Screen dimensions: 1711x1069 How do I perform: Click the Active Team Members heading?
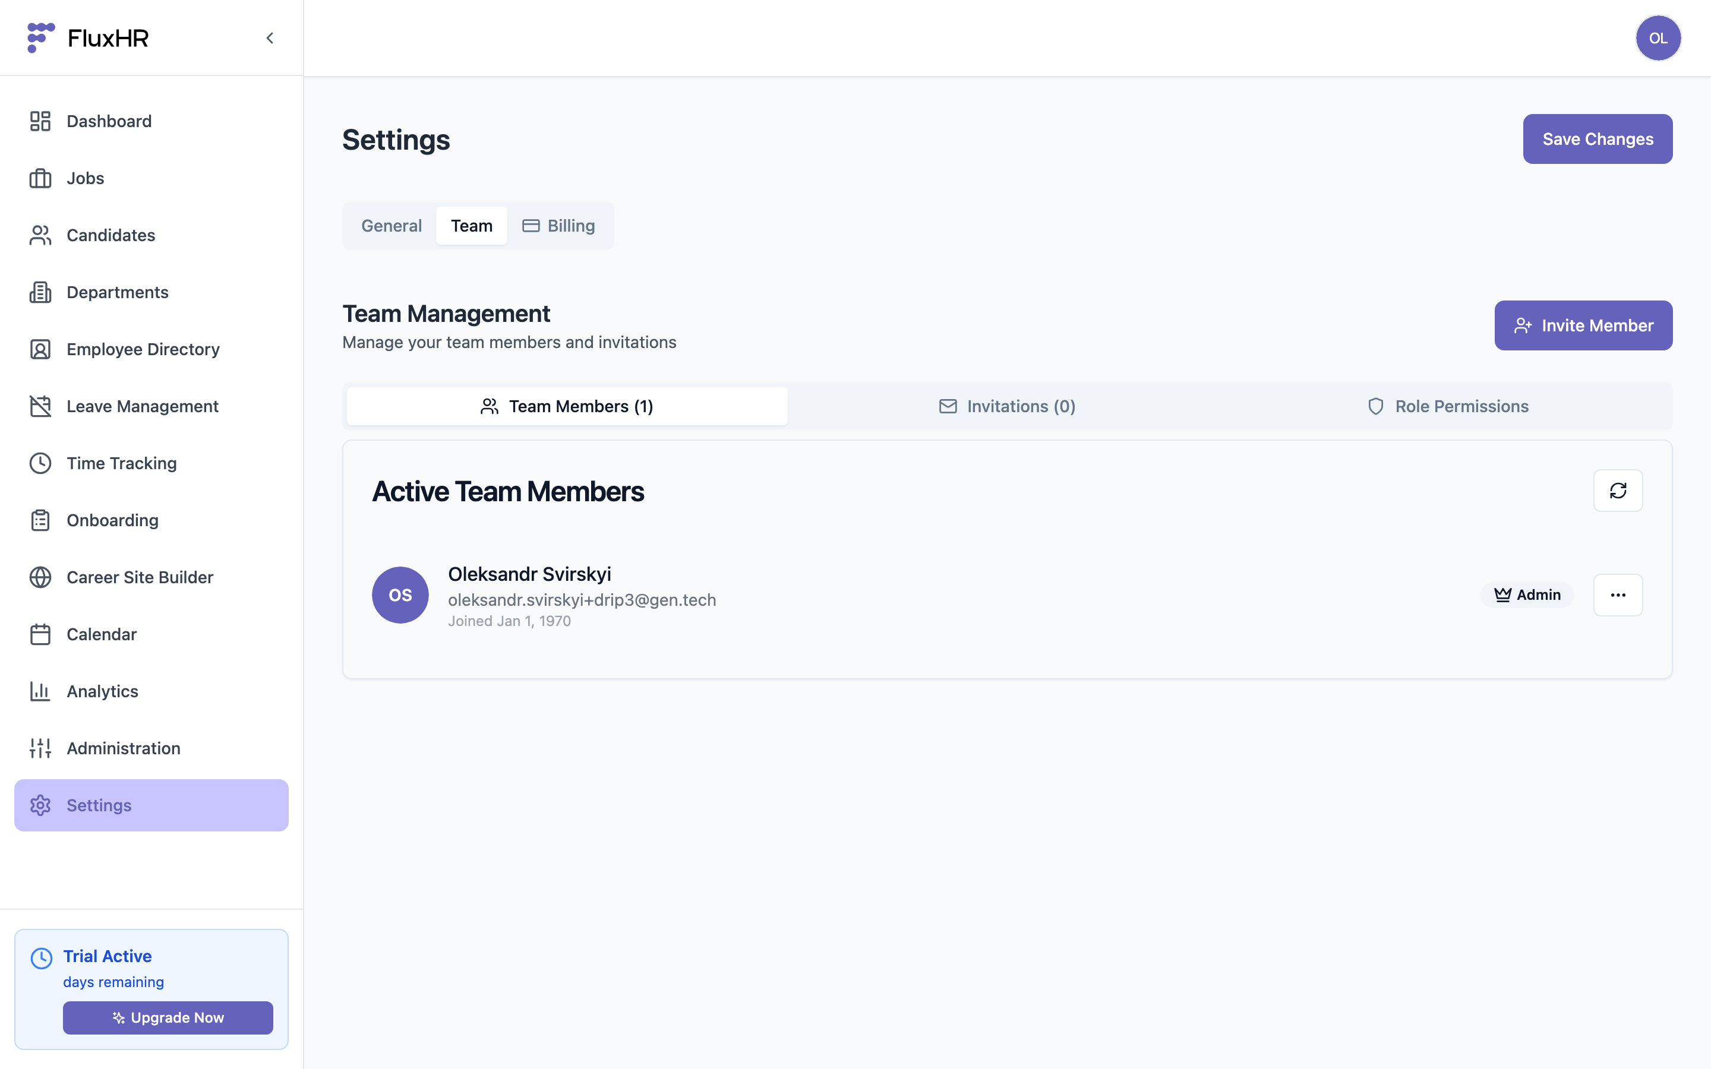[507, 491]
